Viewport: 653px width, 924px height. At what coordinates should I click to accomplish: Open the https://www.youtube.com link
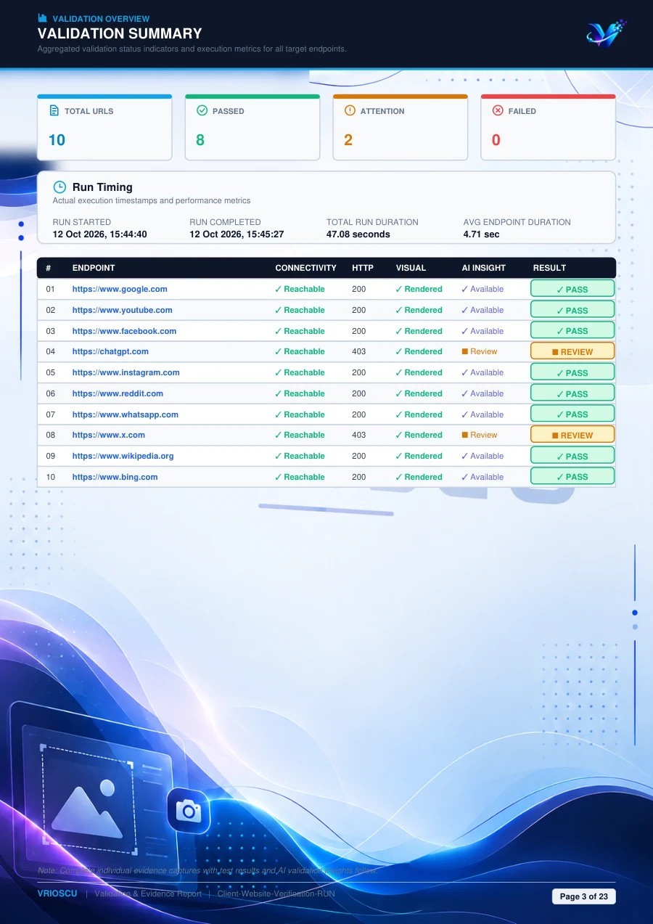point(123,310)
